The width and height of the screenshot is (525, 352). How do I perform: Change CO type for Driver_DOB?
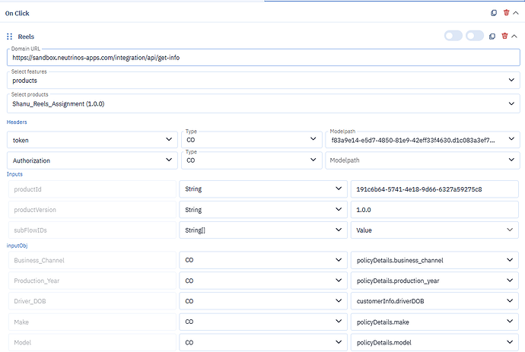tap(263, 301)
